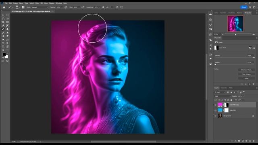
Task: Click the Home icon in options bar
Action: point(4,7)
